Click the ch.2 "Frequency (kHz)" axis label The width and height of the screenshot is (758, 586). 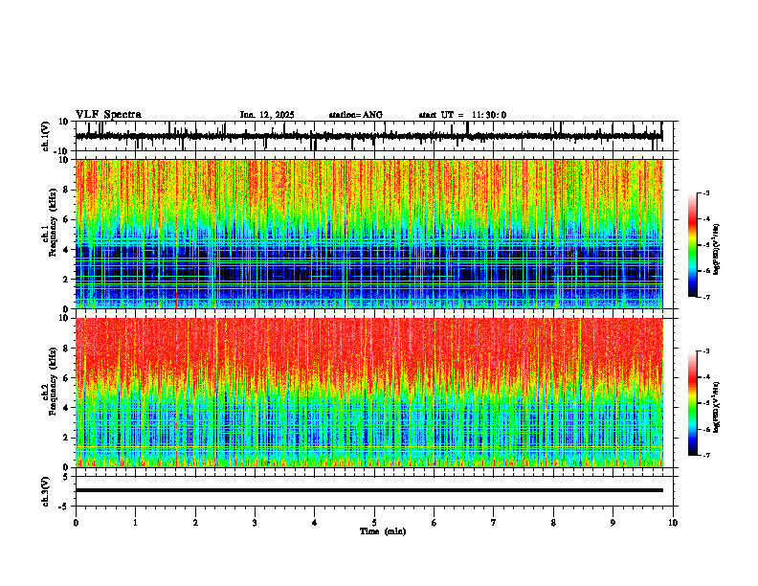tap(53, 381)
